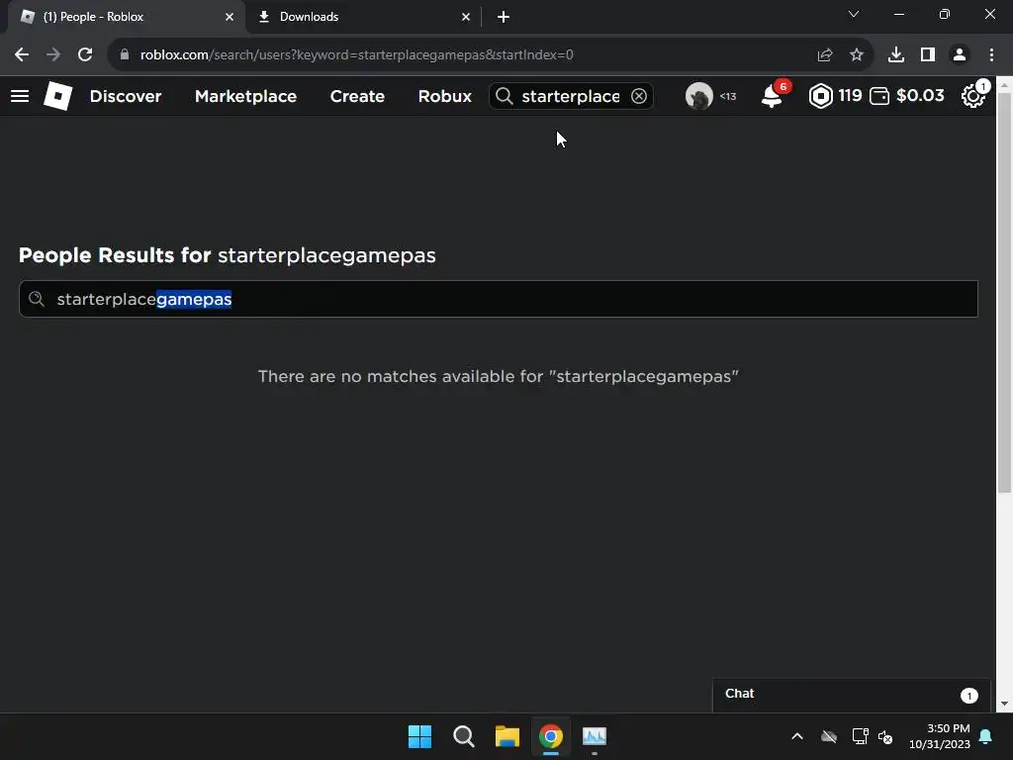Open the wallet balance $0.03
1013x760 pixels.
point(907,96)
